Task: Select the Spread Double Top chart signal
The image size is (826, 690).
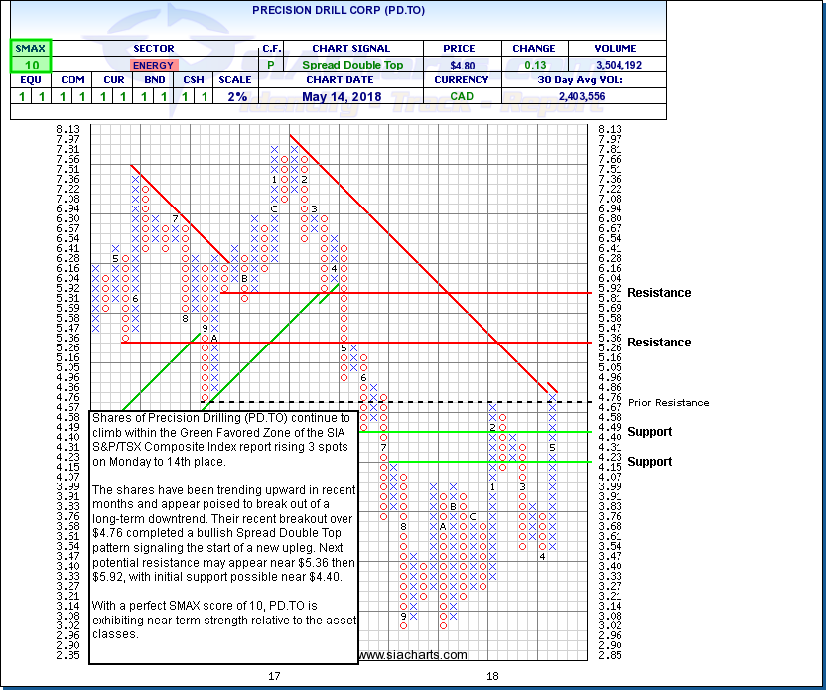Action: click(x=353, y=65)
